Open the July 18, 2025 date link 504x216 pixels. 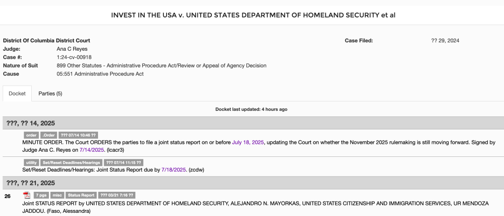248,142
